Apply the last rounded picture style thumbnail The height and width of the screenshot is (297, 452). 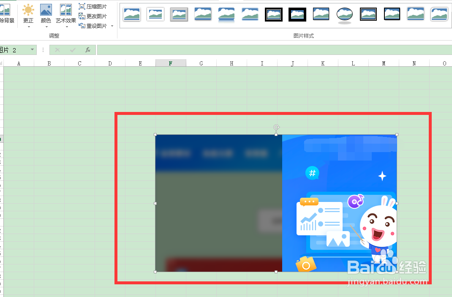click(x=439, y=14)
